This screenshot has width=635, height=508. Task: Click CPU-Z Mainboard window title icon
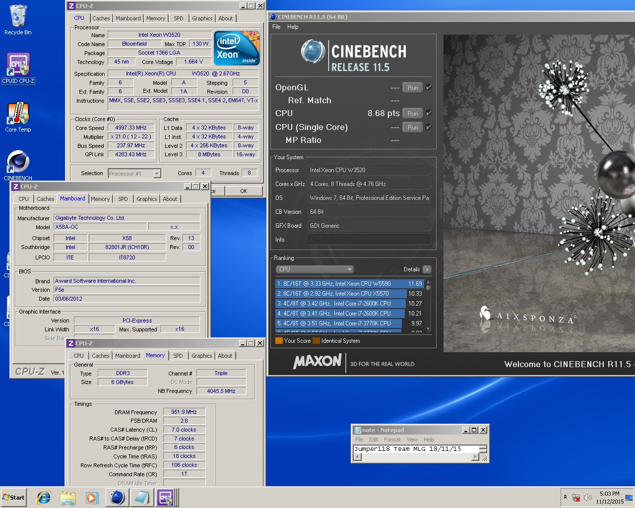[16, 187]
